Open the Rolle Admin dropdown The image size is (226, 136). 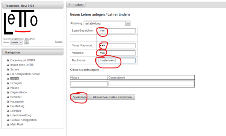(x=16, y=43)
